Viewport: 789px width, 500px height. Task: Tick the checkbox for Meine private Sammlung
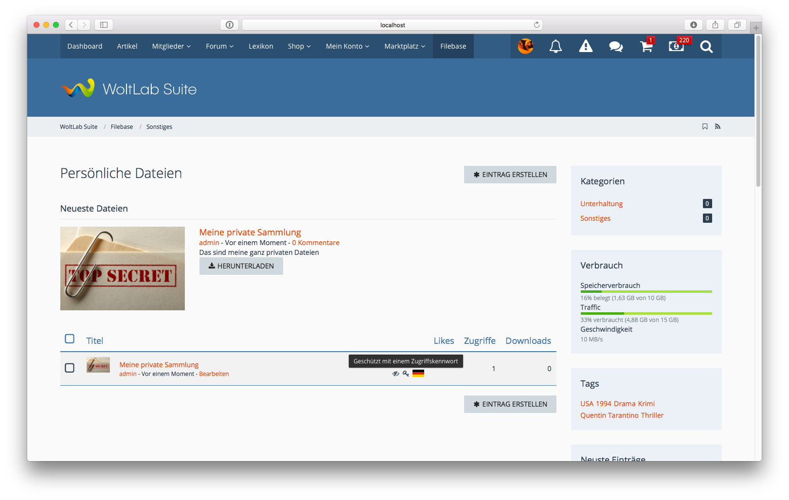(x=70, y=368)
